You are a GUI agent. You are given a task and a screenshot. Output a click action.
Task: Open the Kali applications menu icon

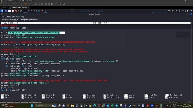click(x=2, y=11)
